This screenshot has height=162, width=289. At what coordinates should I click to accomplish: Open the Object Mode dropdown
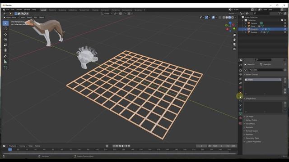(x=11, y=18)
